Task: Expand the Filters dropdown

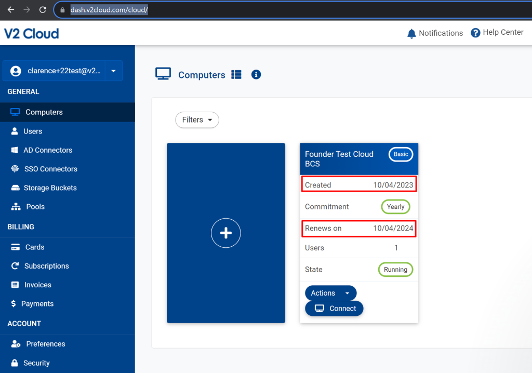Action: point(197,119)
